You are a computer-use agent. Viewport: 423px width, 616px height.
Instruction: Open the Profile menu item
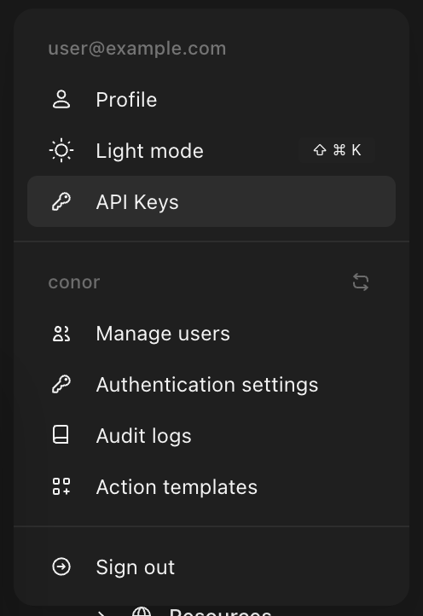click(211, 99)
